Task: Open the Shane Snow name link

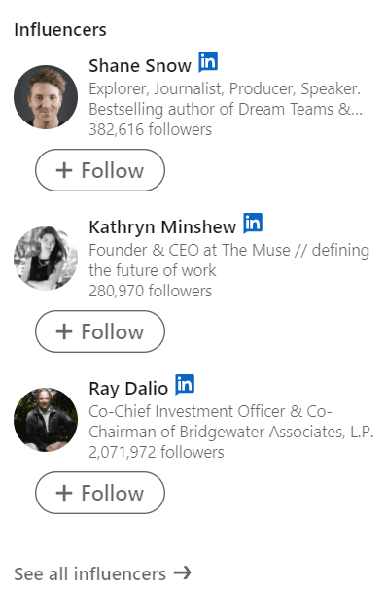Action: [140, 66]
